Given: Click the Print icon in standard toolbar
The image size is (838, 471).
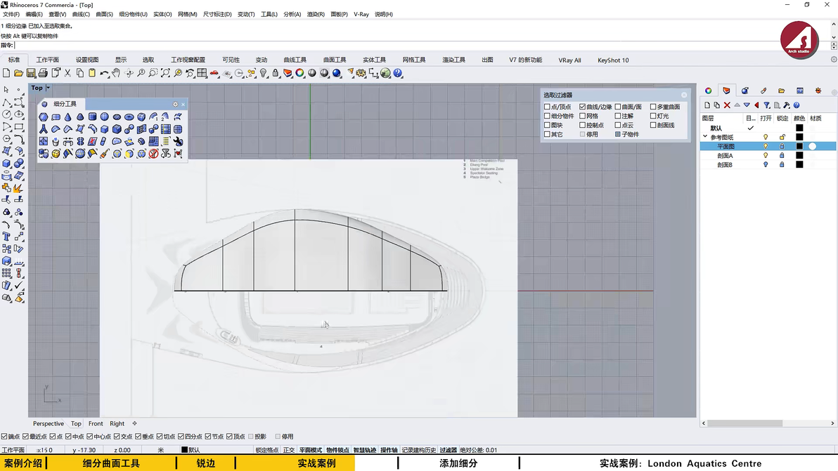Looking at the screenshot, I should pyautogui.click(x=43, y=73).
